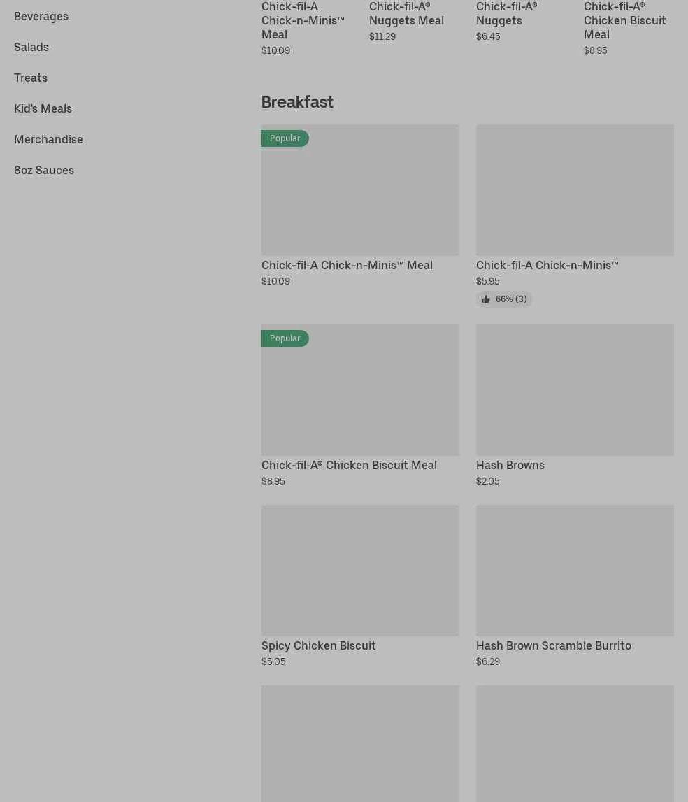Open Chick-fil-A Chicken Biscuit Meal image
Screen dimensions: 688x802
(360, 390)
